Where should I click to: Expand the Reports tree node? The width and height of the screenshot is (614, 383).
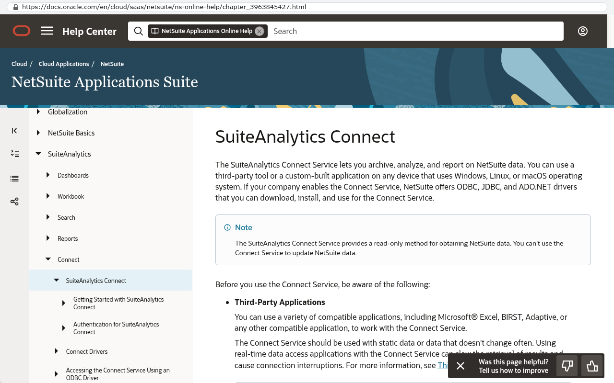point(48,238)
